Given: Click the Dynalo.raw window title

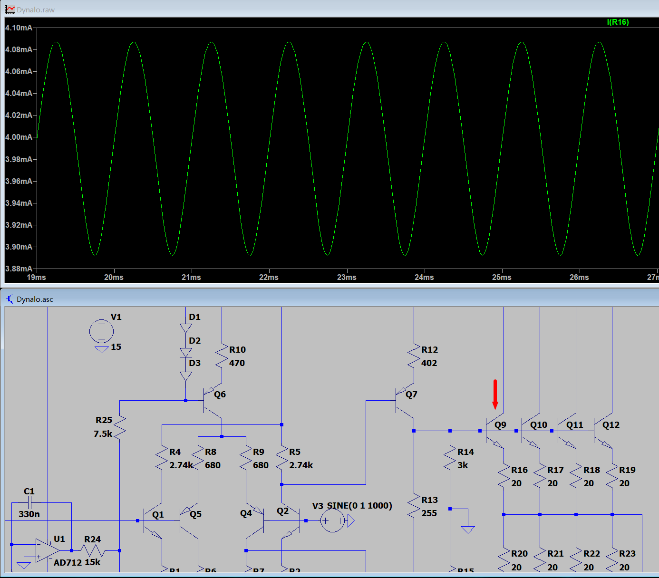Looking at the screenshot, I should click(36, 10).
